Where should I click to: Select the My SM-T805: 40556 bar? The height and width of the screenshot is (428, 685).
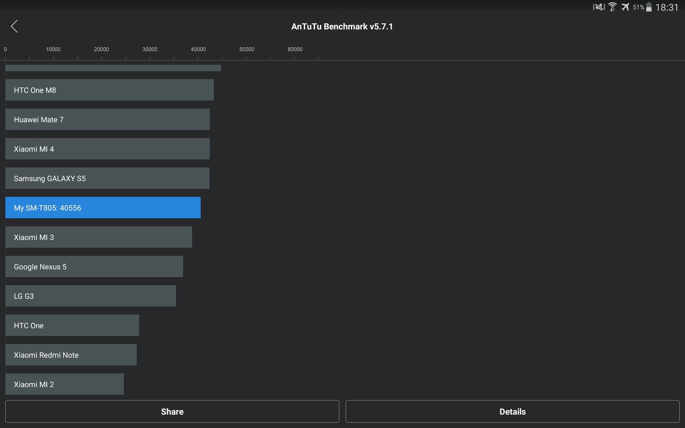click(103, 208)
